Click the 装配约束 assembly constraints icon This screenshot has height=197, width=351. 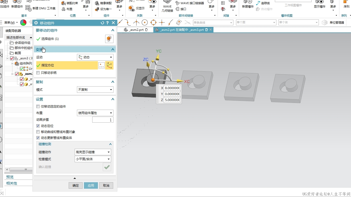(63, 3)
